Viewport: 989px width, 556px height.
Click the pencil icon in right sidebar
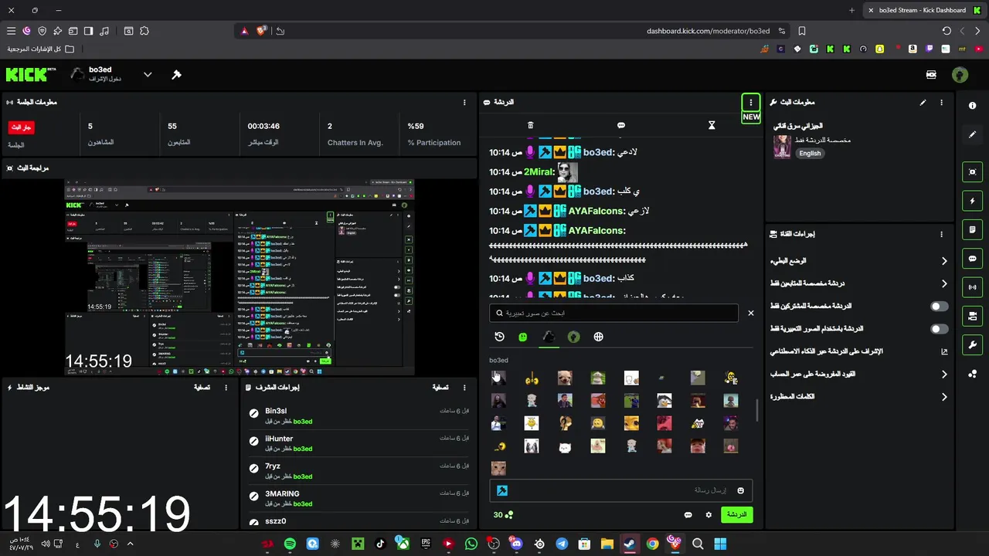[972, 134]
